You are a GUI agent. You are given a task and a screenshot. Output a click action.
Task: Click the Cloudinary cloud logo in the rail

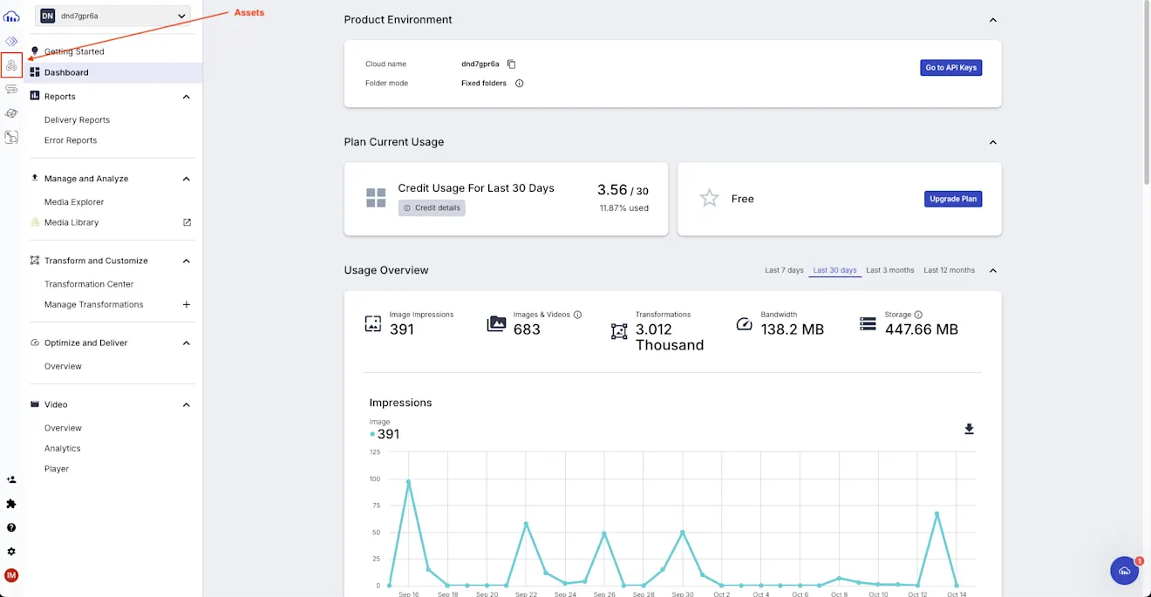coord(11,17)
